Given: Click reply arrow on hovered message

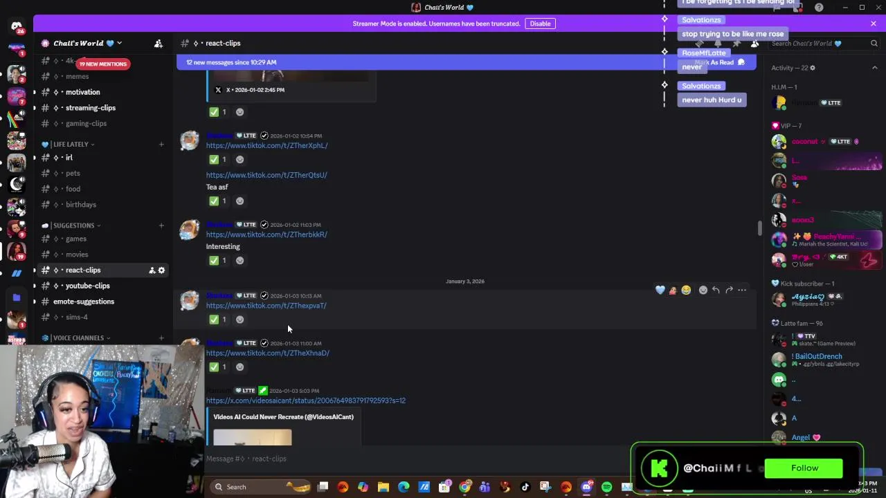Looking at the screenshot, I should [x=716, y=290].
